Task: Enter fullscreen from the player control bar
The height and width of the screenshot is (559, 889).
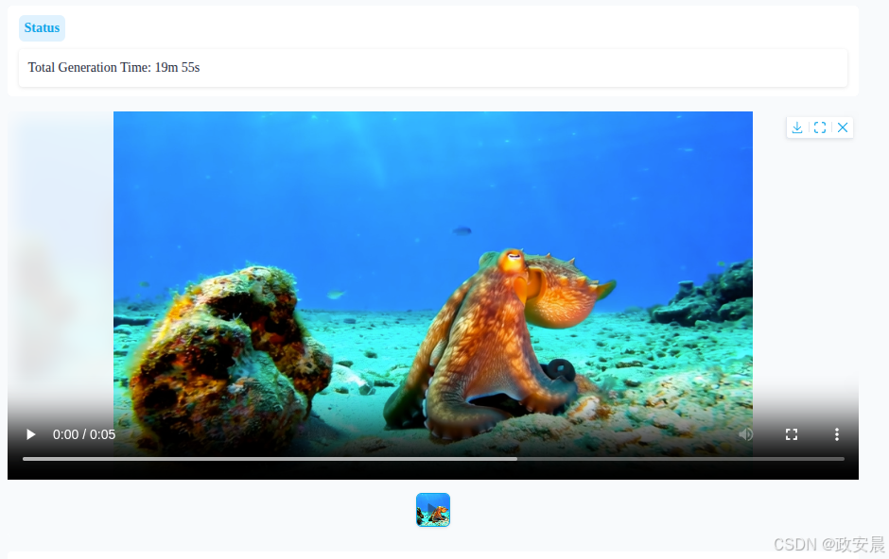Action: point(792,434)
